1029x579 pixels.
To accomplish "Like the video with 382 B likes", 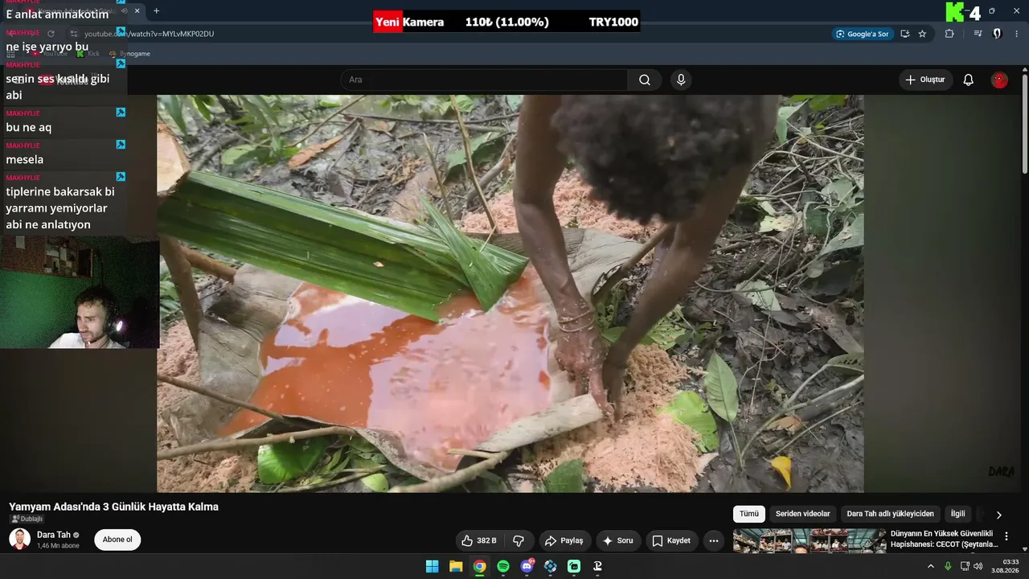I will pos(479,540).
